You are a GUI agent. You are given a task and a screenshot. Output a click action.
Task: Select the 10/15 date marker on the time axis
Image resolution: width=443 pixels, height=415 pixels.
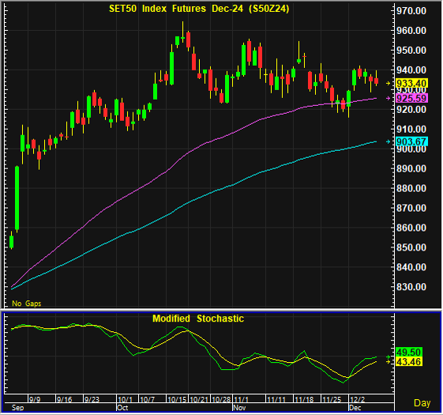(177, 399)
